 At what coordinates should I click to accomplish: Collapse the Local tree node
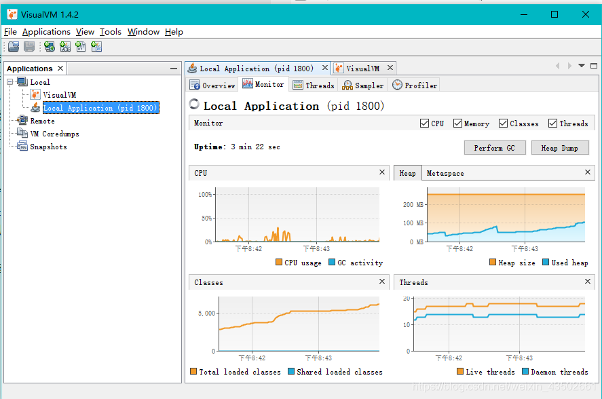pyautogui.click(x=10, y=82)
